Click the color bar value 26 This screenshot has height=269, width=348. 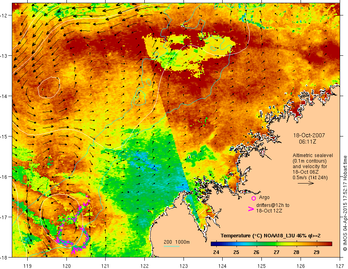tap(256, 252)
